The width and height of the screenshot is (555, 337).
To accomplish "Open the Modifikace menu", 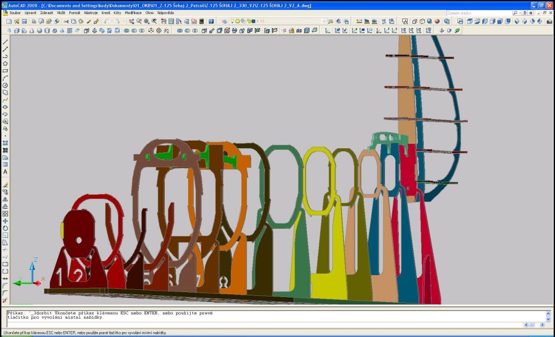I will pyautogui.click(x=133, y=12).
